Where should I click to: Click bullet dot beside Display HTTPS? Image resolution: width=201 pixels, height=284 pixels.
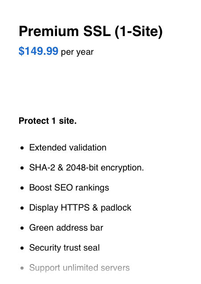(22, 208)
